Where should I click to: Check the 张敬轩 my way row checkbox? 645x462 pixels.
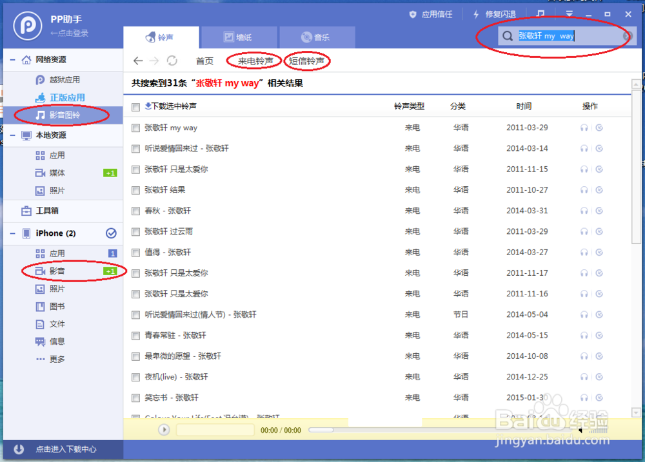pyautogui.click(x=135, y=128)
